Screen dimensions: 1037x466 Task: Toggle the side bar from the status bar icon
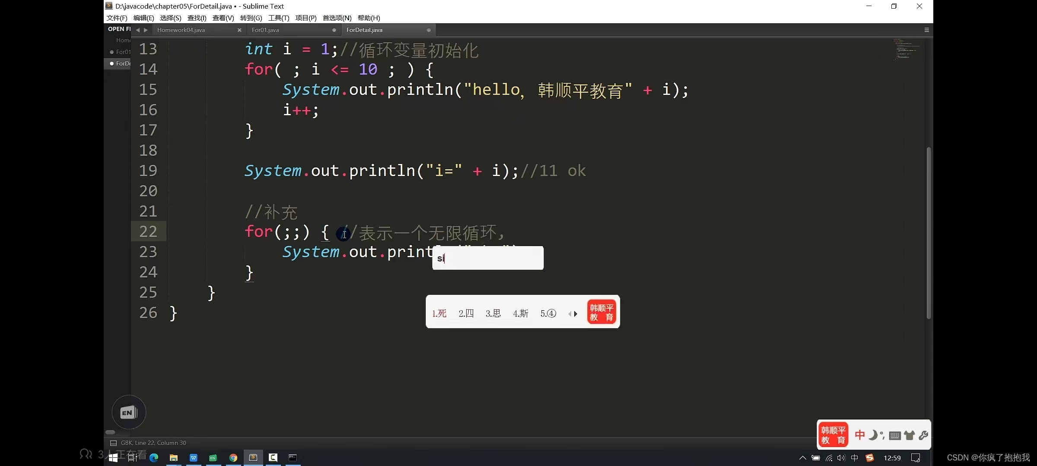[113, 443]
